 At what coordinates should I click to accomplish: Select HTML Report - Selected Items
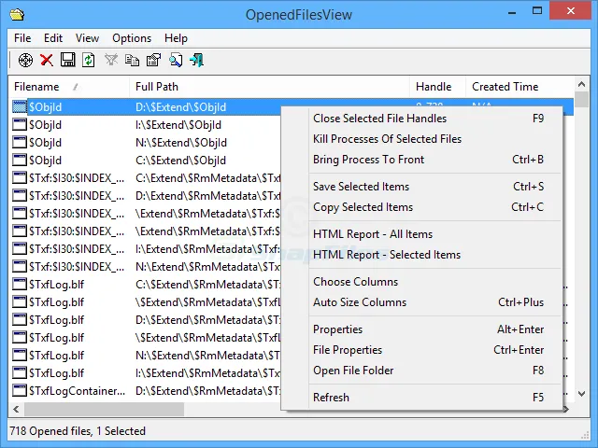coord(435,255)
